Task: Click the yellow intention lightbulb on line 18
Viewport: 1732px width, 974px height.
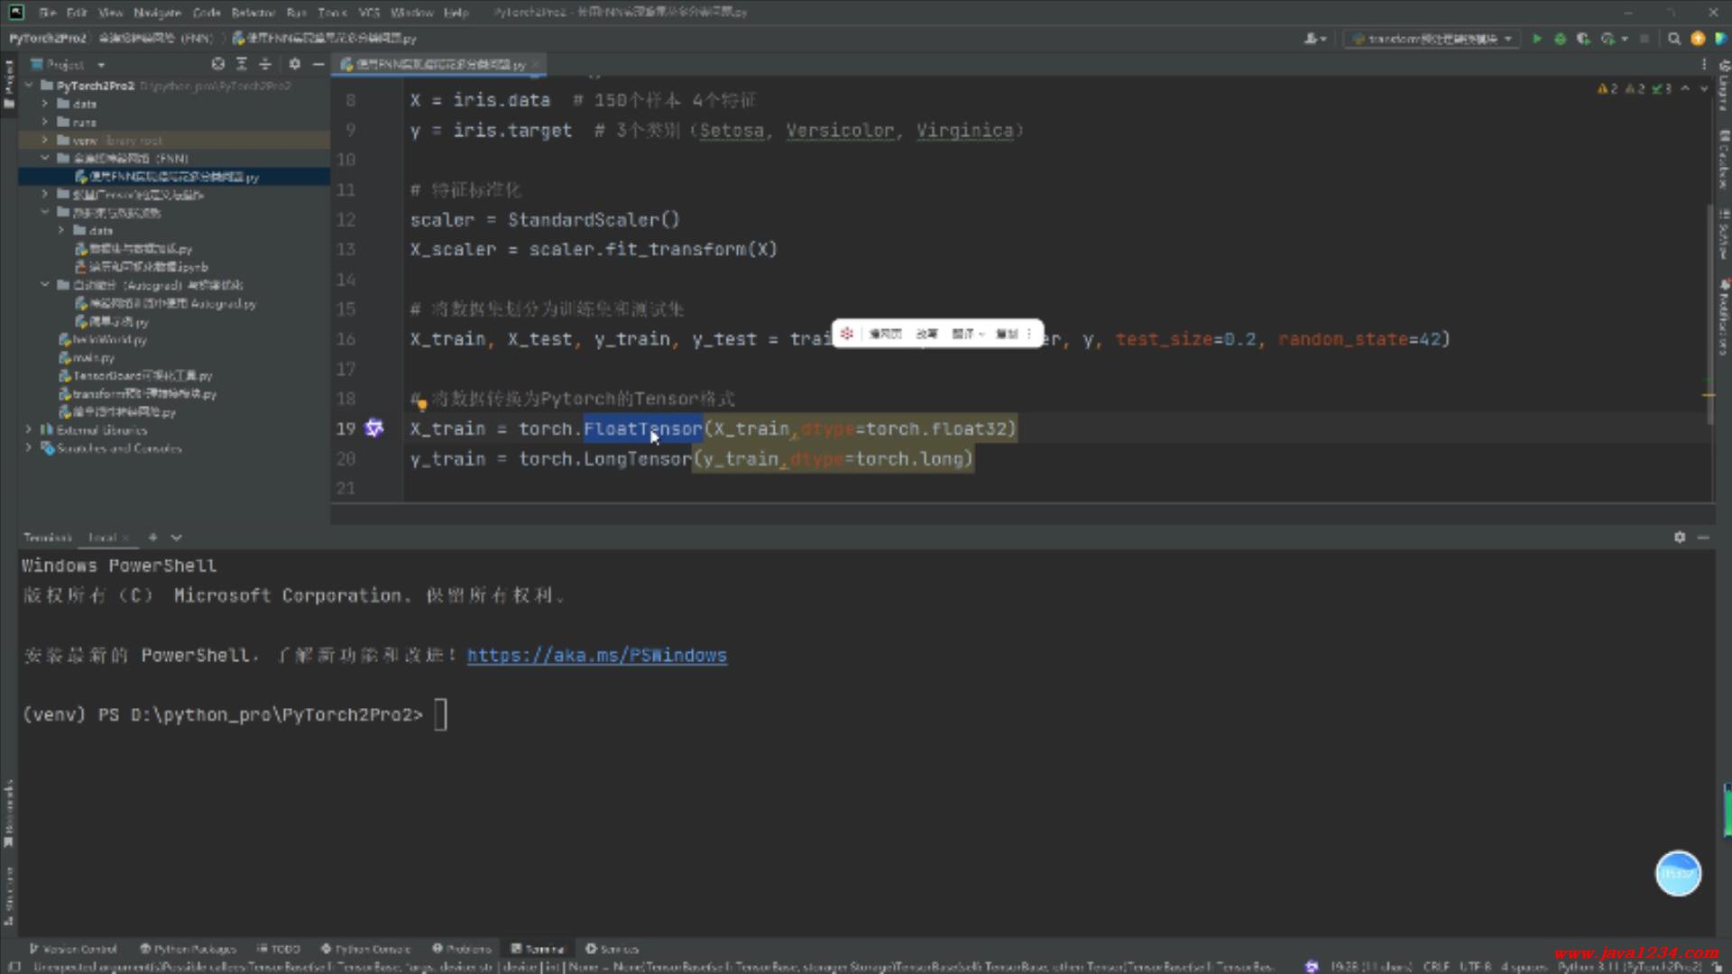Action: [421, 404]
